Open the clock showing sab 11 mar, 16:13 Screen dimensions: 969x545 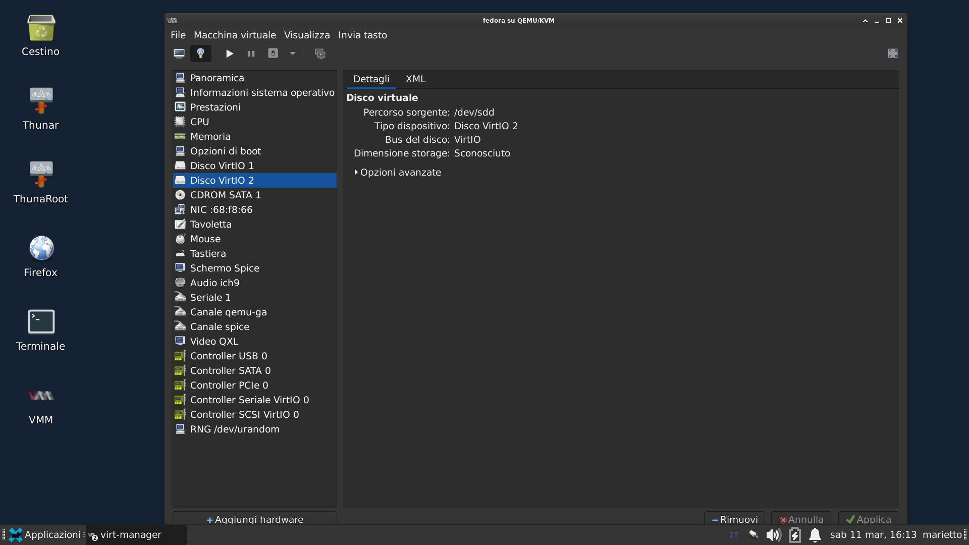click(x=873, y=535)
